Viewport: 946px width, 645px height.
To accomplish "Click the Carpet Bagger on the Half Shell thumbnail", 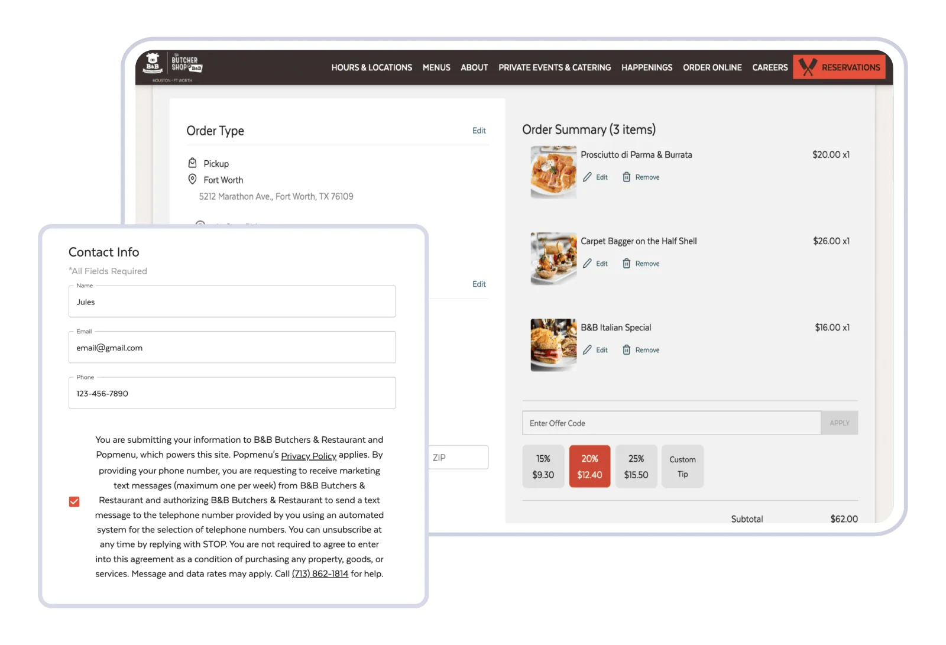I will (553, 258).
